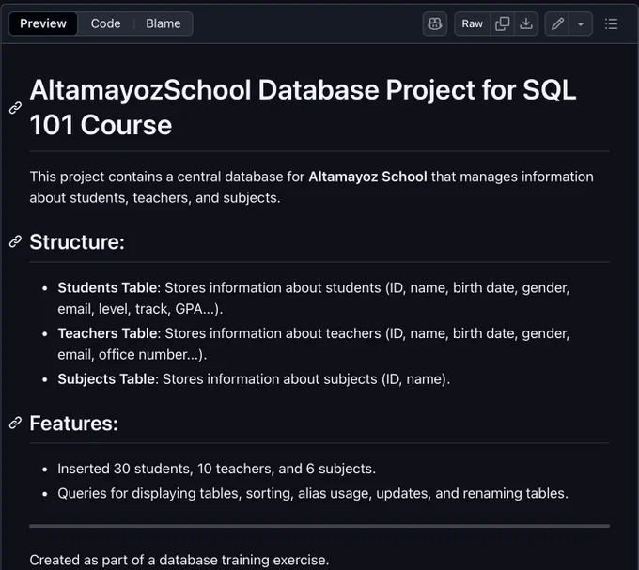Open the Raw file view
639x570 pixels.
(472, 23)
